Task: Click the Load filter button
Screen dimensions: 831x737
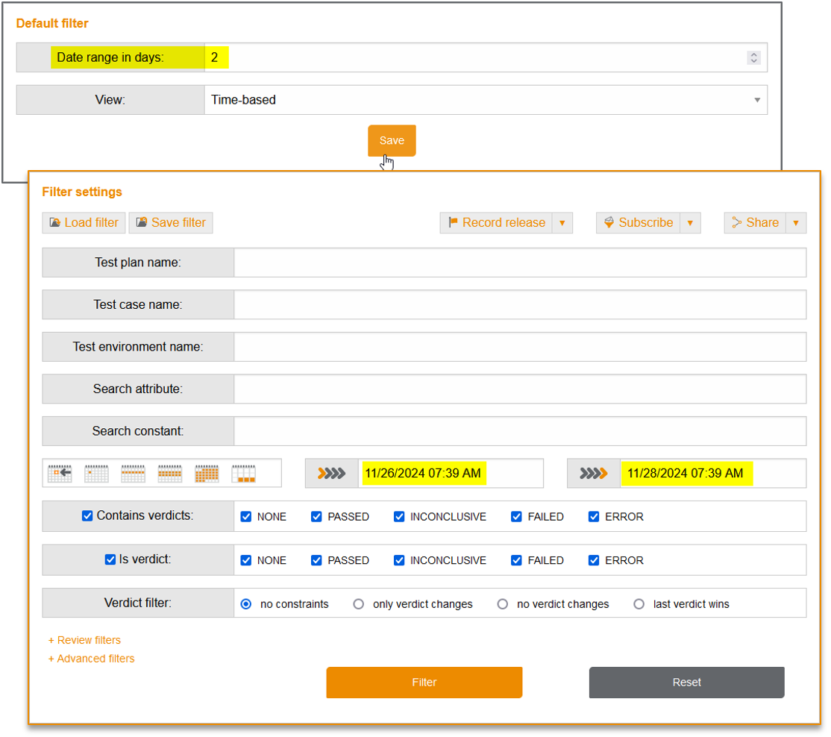Action: click(84, 222)
